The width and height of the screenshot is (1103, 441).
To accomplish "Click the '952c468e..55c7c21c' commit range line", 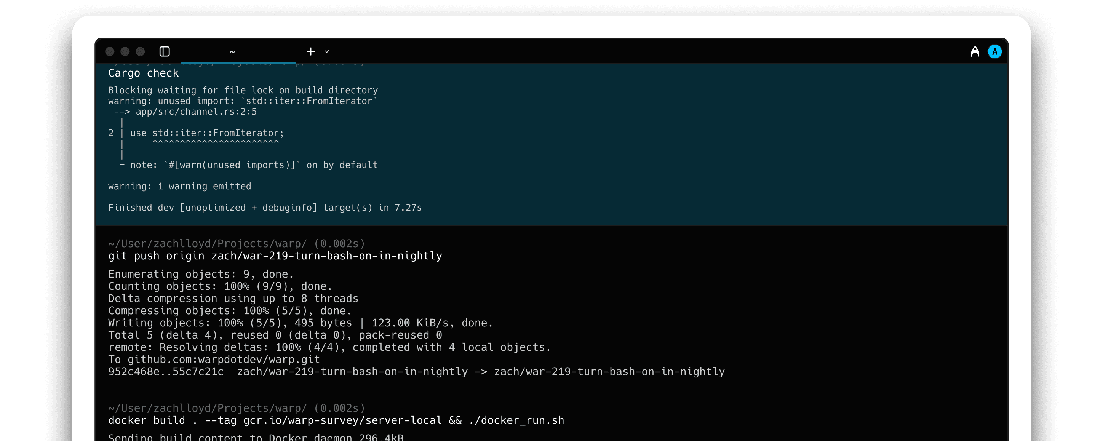I will 416,372.
